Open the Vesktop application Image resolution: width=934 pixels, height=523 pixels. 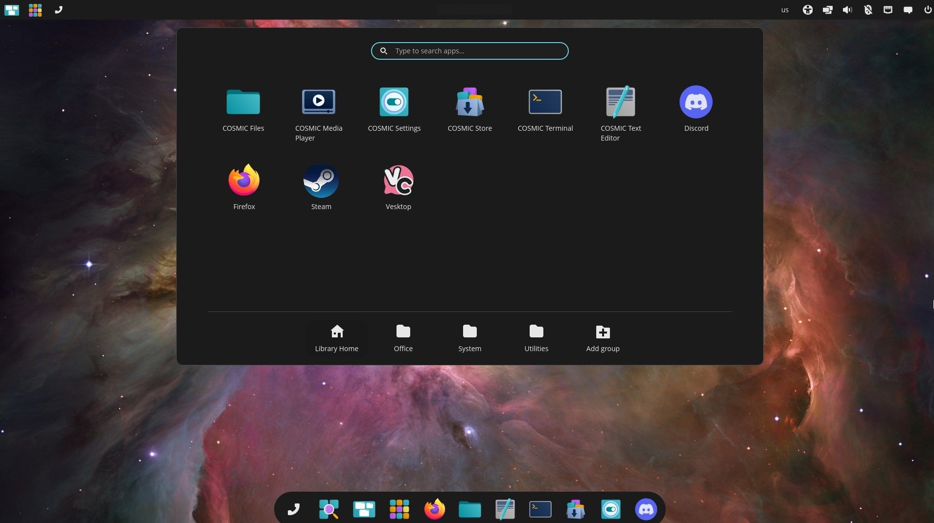[x=398, y=188]
